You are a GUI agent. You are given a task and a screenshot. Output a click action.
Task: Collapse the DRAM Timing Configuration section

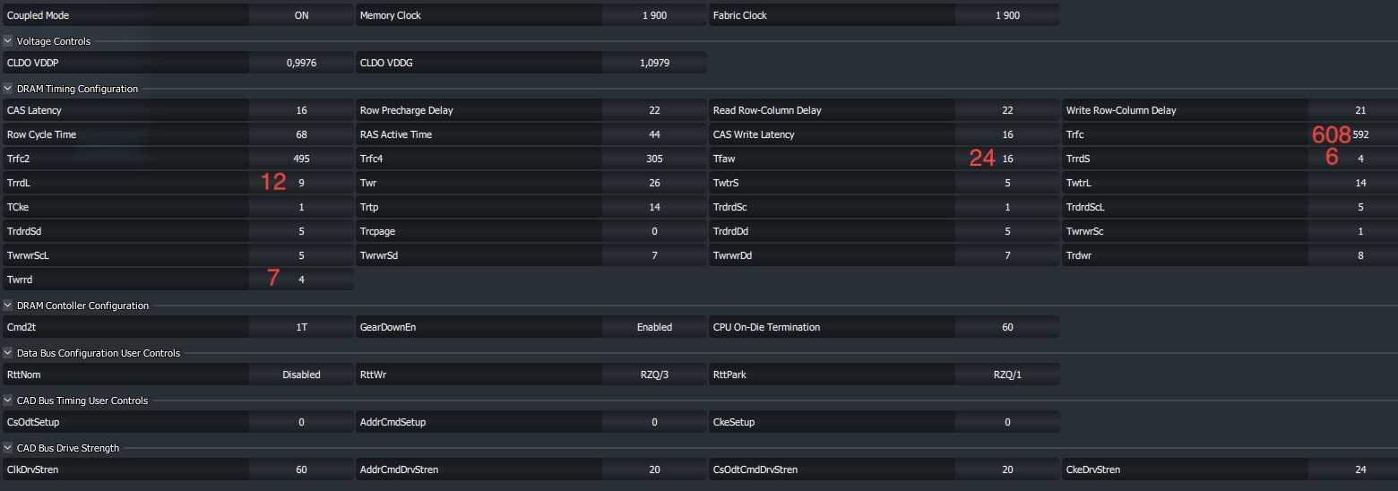(x=8, y=89)
